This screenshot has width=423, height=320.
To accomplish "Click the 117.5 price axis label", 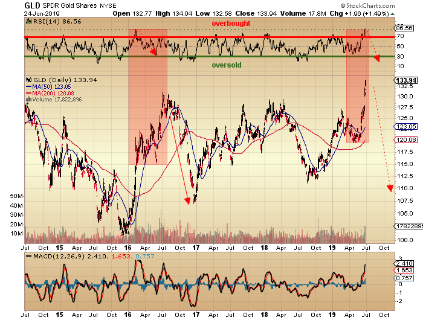I will coord(405,152).
